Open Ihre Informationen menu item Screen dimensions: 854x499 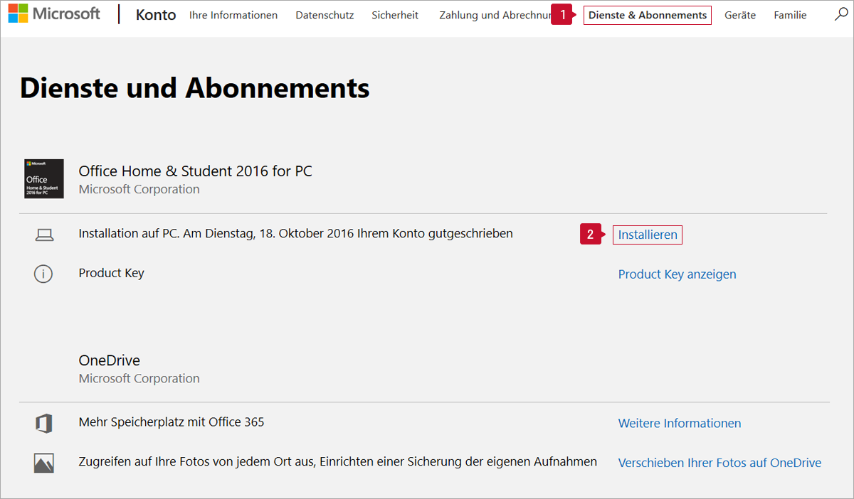pyautogui.click(x=233, y=15)
